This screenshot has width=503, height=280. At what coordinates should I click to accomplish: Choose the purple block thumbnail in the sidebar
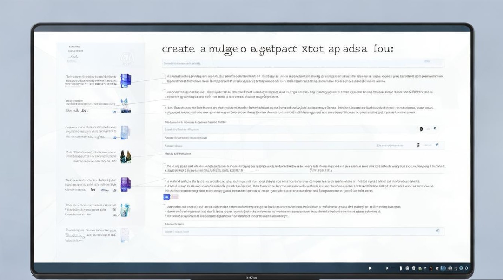pos(125,184)
